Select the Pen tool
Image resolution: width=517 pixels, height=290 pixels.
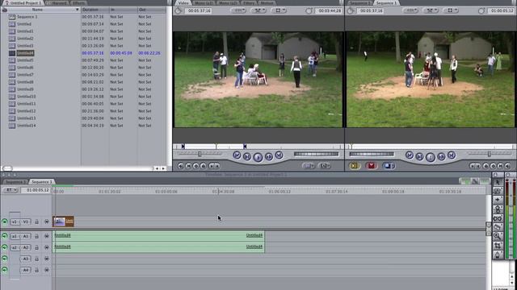click(x=498, y=255)
